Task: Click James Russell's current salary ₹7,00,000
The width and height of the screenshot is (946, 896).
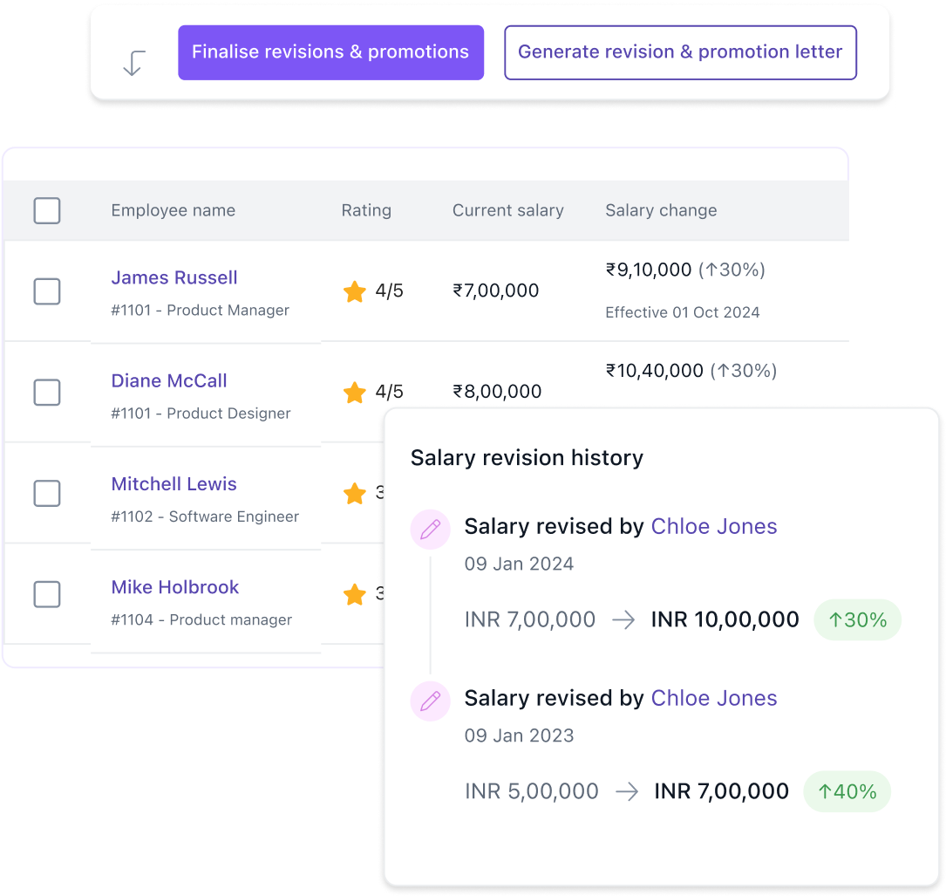Action: point(496,291)
